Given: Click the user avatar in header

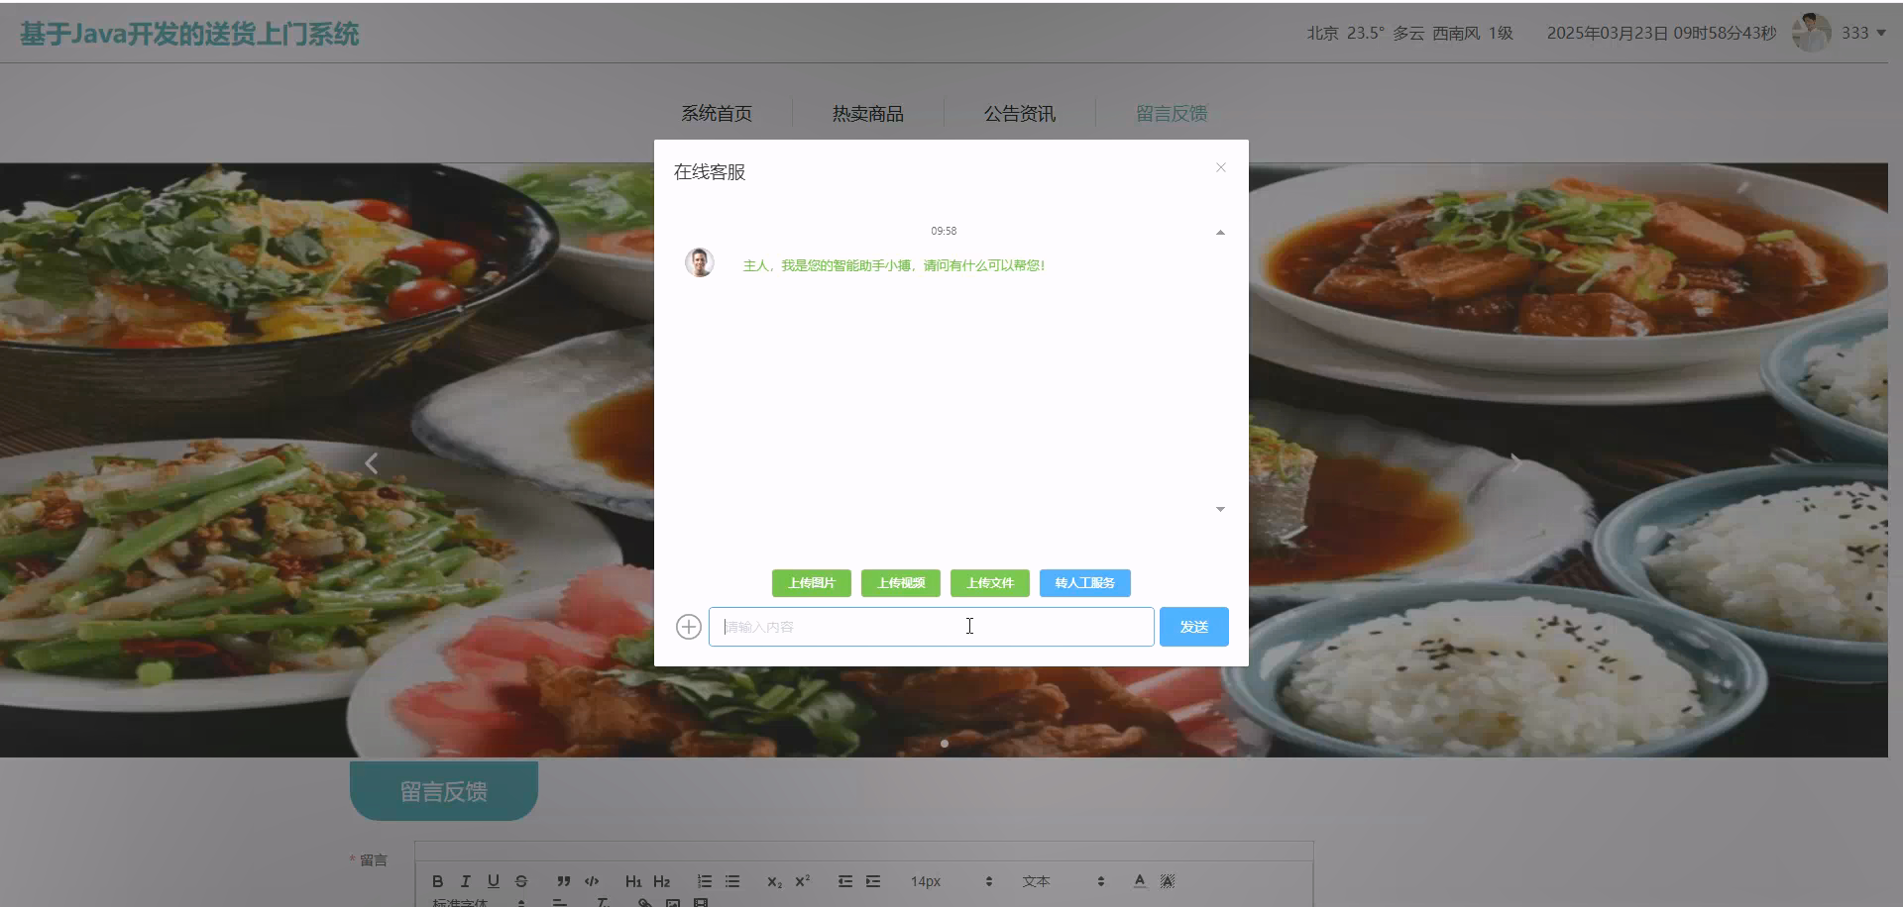Looking at the screenshot, I should tap(1812, 33).
